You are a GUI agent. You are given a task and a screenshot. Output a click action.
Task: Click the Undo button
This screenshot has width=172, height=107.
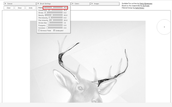coord(31,8)
